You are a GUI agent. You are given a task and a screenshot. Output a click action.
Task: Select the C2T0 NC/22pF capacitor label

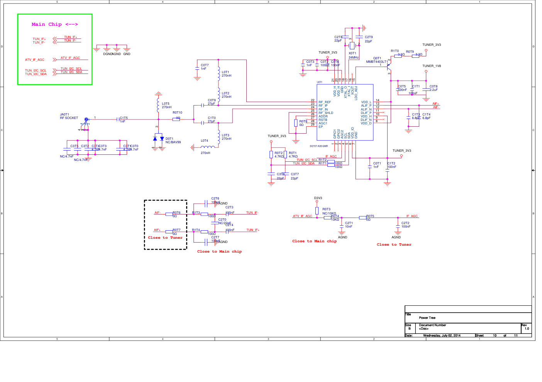pyautogui.click(x=224, y=221)
